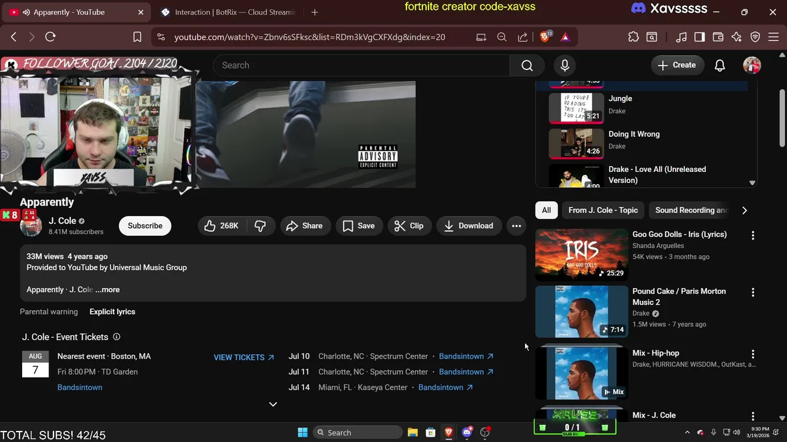This screenshot has width=787, height=442.
Task: Open site info icon in address bar
Action: click(x=161, y=37)
